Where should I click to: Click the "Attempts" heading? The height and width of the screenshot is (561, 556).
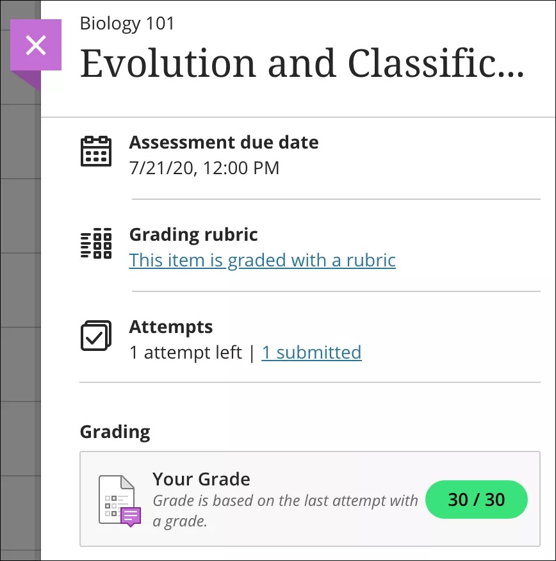pos(170,327)
